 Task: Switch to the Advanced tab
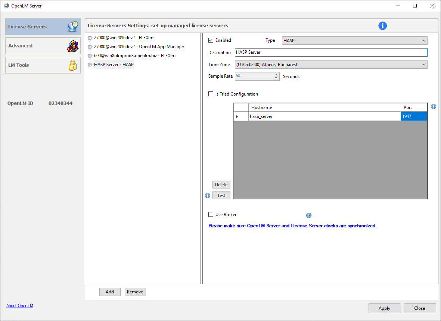(43, 46)
